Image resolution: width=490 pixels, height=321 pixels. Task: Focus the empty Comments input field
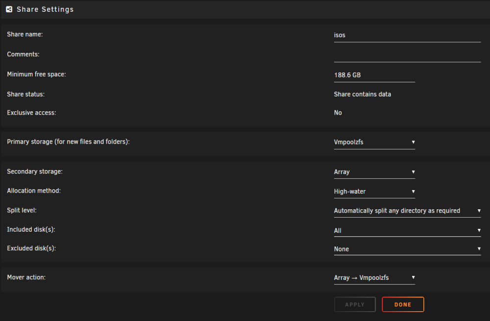click(x=407, y=55)
